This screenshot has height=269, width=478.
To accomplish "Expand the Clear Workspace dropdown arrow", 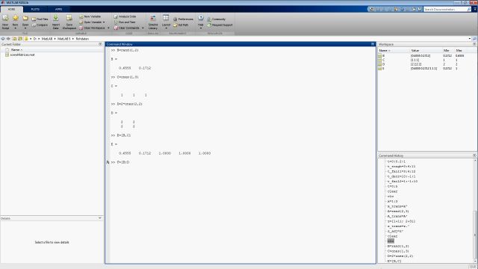I will pyautogui.click(x=108, y=28).
